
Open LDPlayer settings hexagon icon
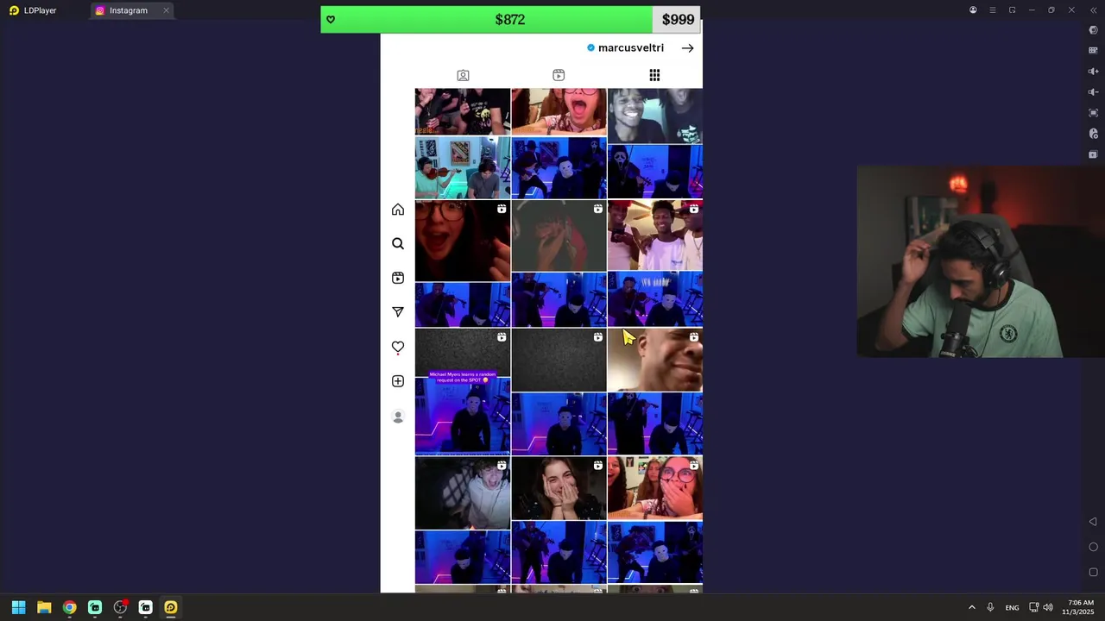pyautogui.click(x=1093, y=30)
